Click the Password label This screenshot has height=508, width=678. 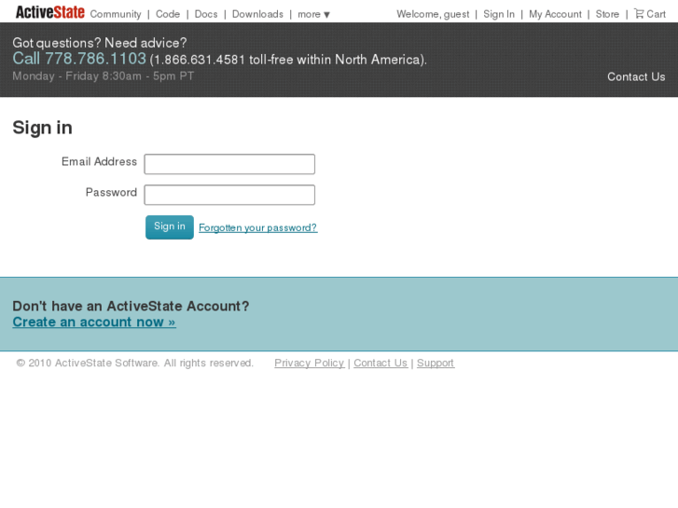pyautogui.click(x=111, y=192)
